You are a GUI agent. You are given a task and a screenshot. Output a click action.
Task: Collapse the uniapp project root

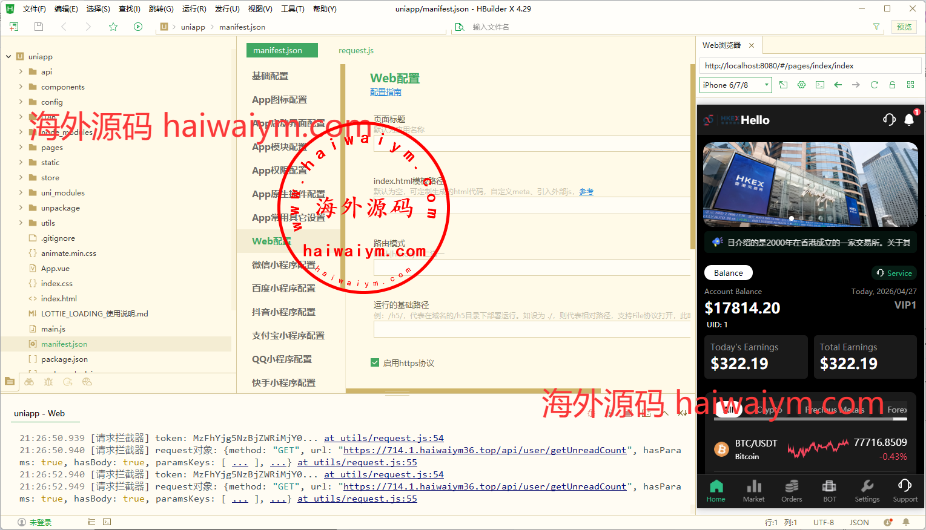8,56
